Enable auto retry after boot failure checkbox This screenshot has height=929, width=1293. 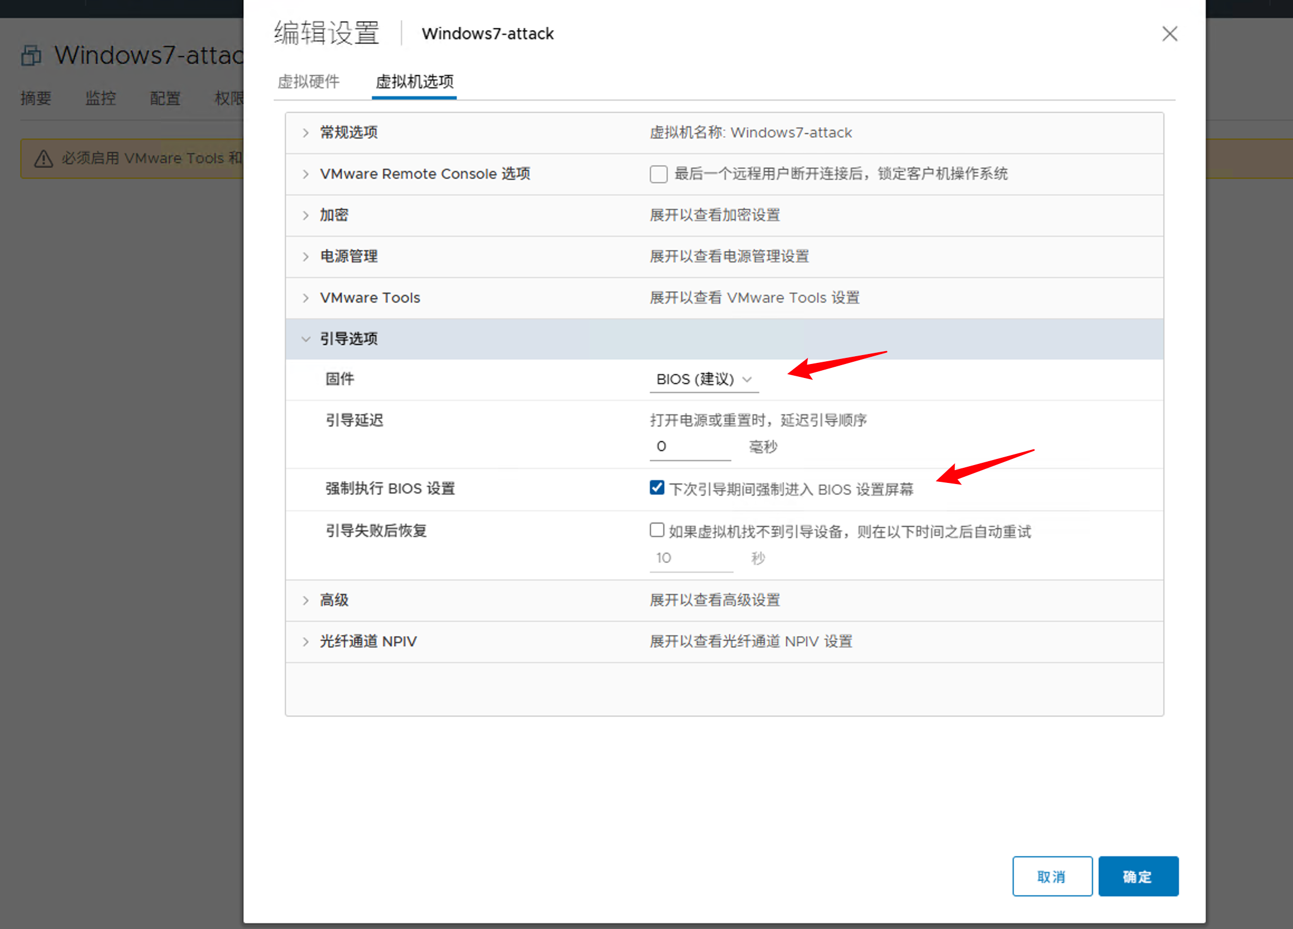pyautogui.click(x=657, y=530)
